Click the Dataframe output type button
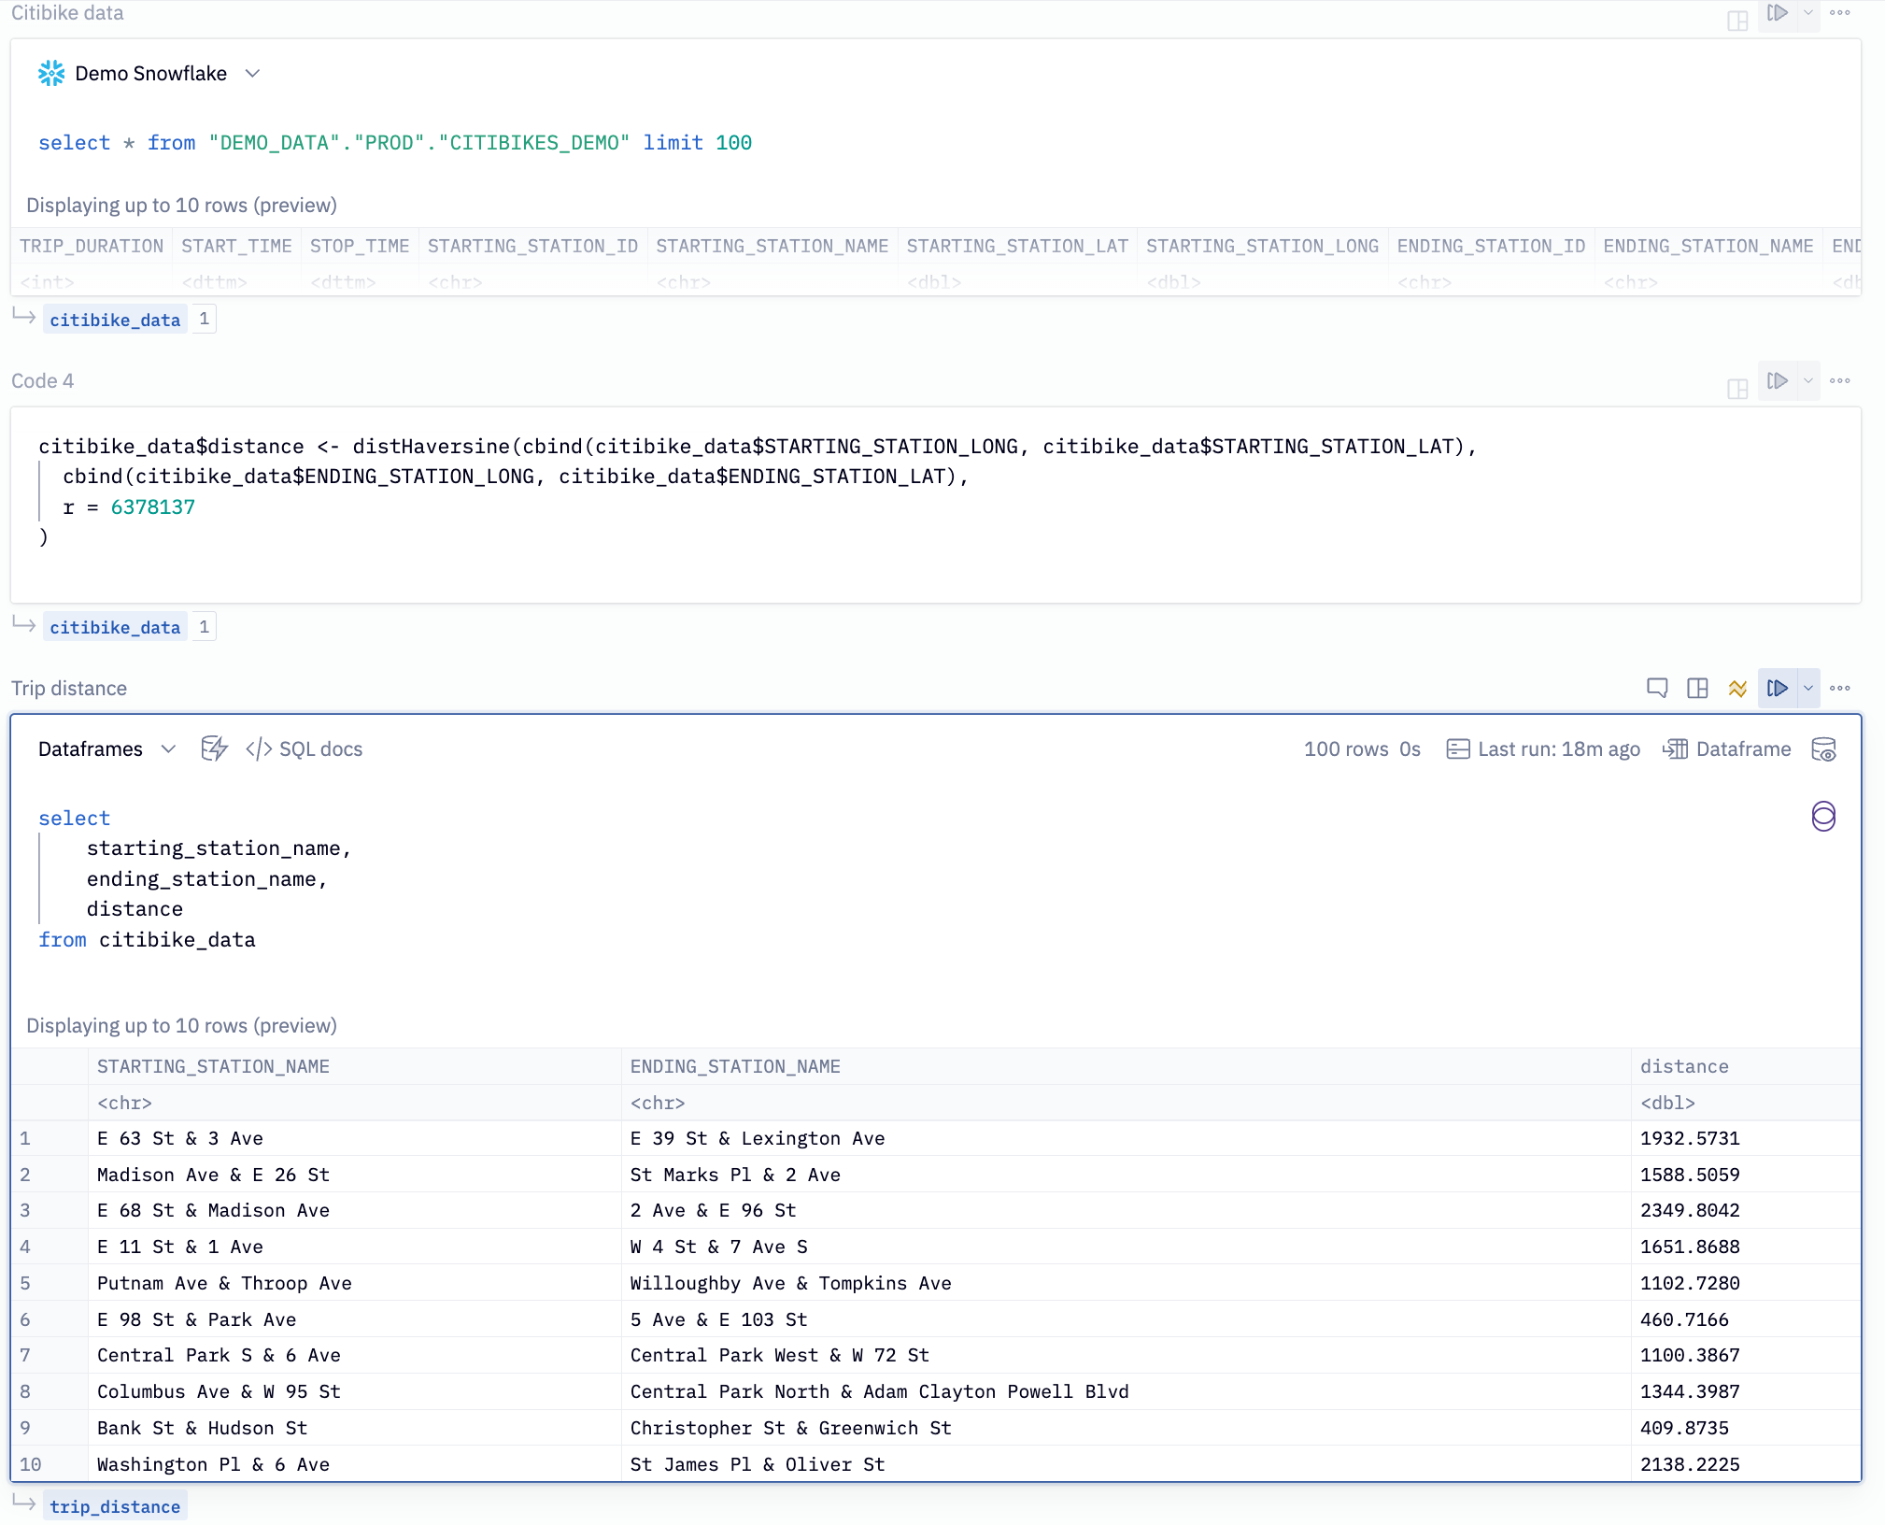 point(1727,749)
